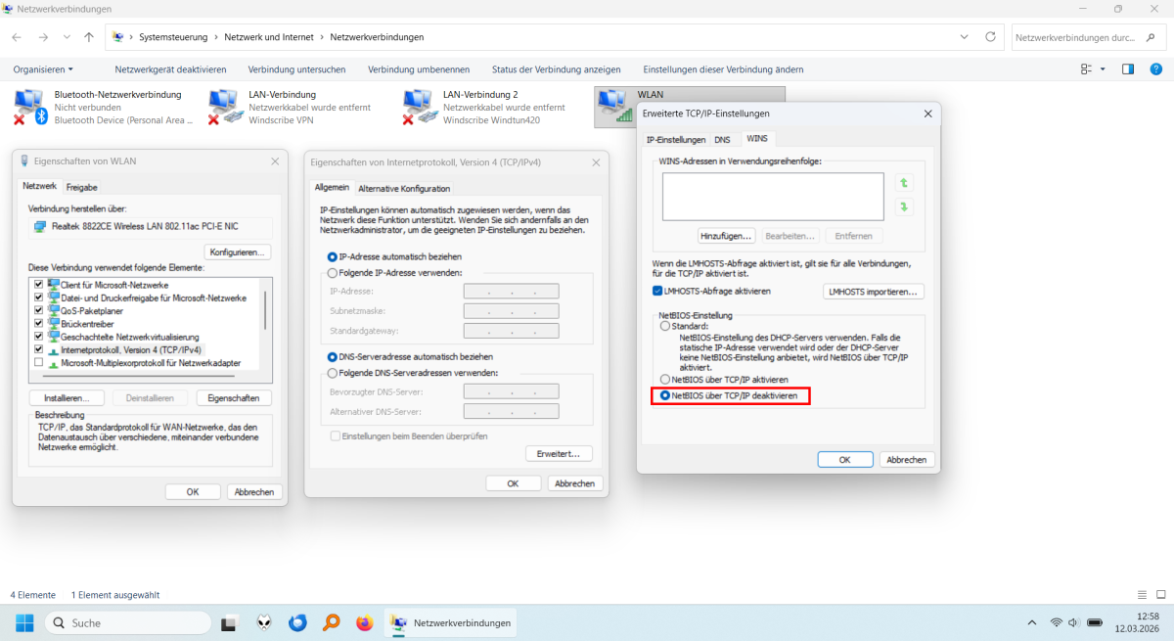Click the search magnifier in Explorer search box
Viewport: 1174px width, 641px height.
click(x=1150, y=37)
